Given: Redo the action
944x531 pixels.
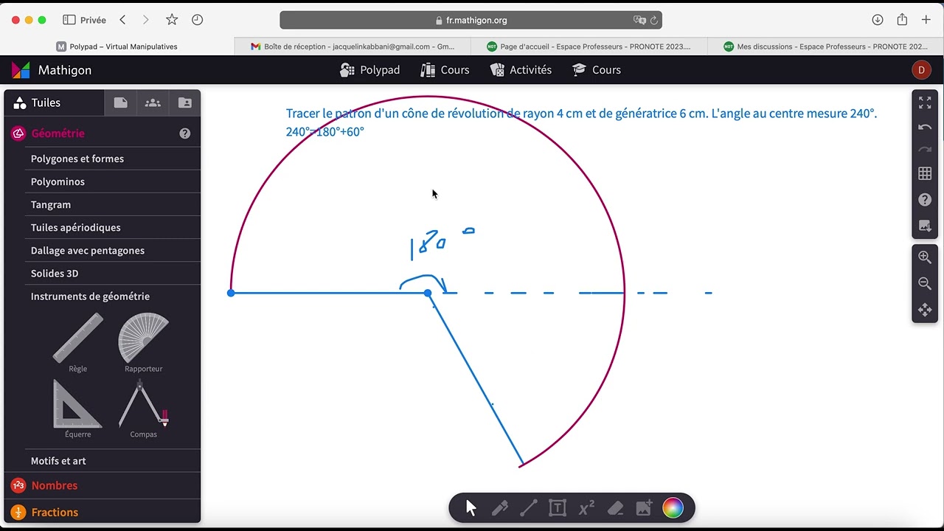Looking at the screenshot, I should tap(925, 150).
